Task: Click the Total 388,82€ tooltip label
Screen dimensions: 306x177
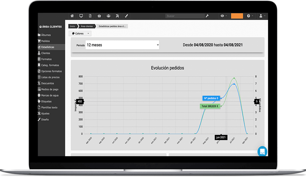Action: coord(210,106)
